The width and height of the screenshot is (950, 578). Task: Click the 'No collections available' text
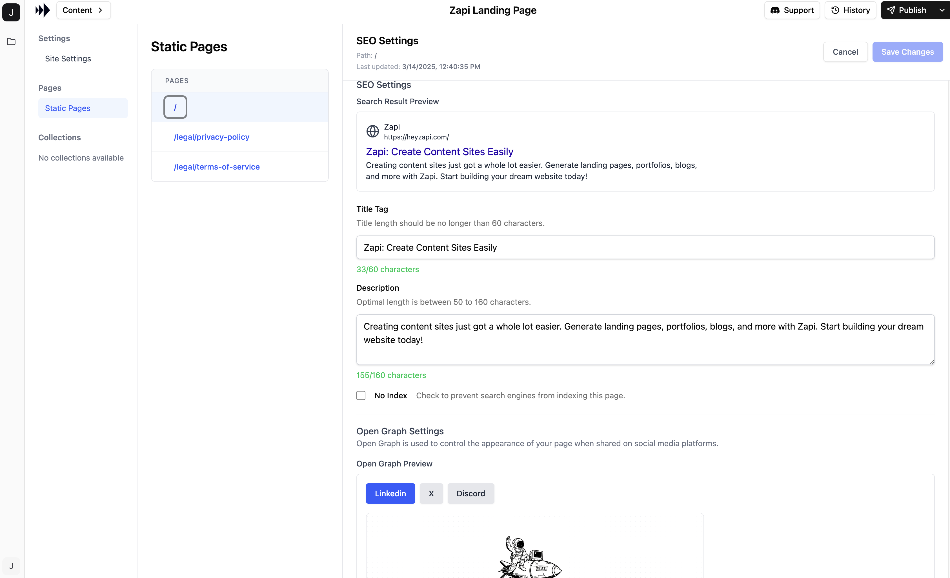click(x=81, y=158)
